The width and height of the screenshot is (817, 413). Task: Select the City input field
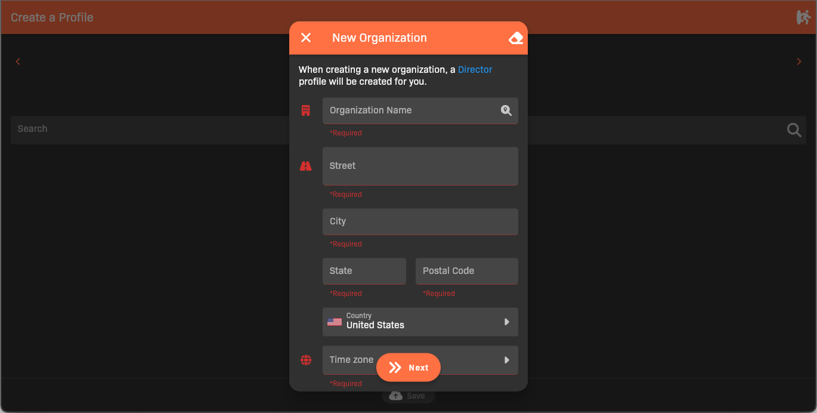pos(420,221)
